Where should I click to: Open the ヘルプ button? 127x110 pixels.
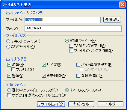(x=111, y=104)
